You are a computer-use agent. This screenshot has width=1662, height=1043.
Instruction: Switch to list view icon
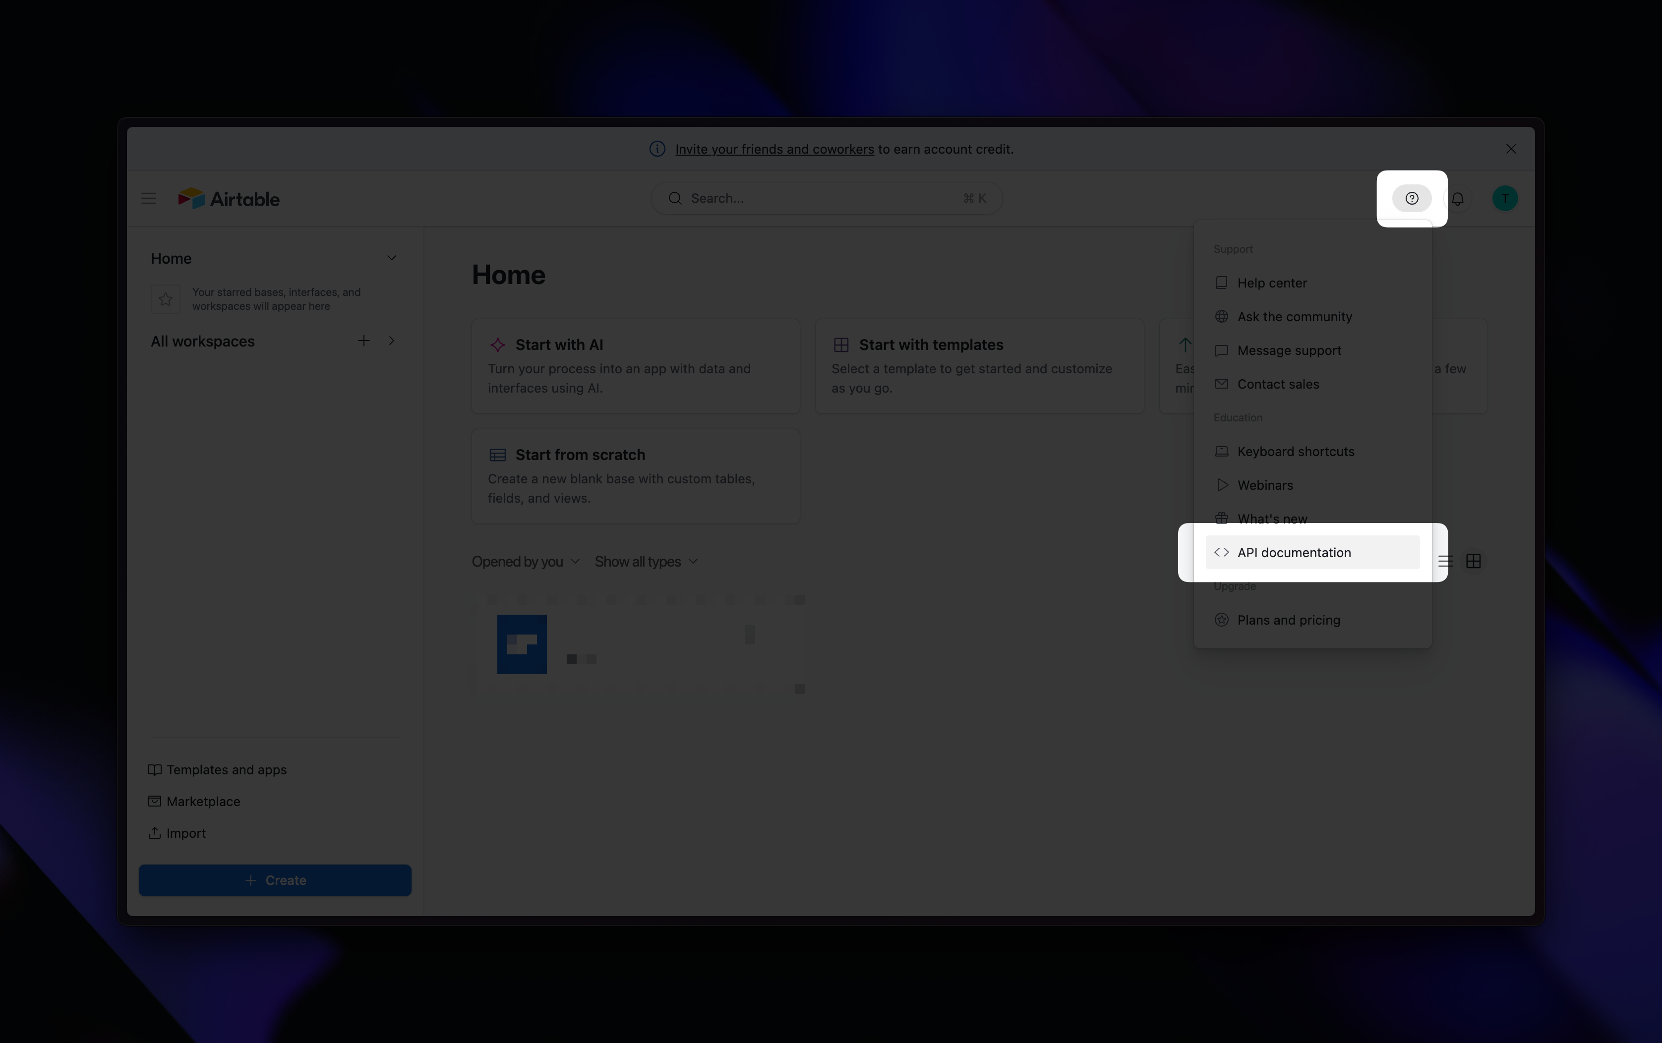coord(1445,562)
